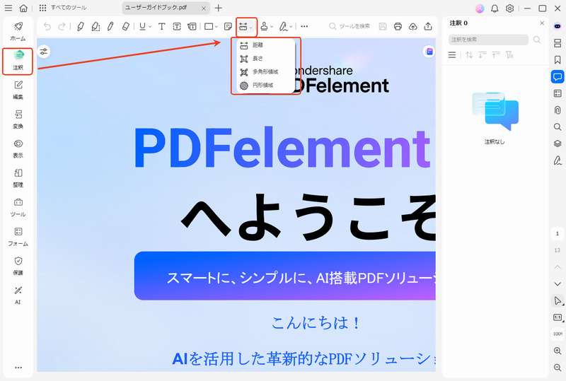Click the 注釈を検索 comment search field

click(488, 40)
